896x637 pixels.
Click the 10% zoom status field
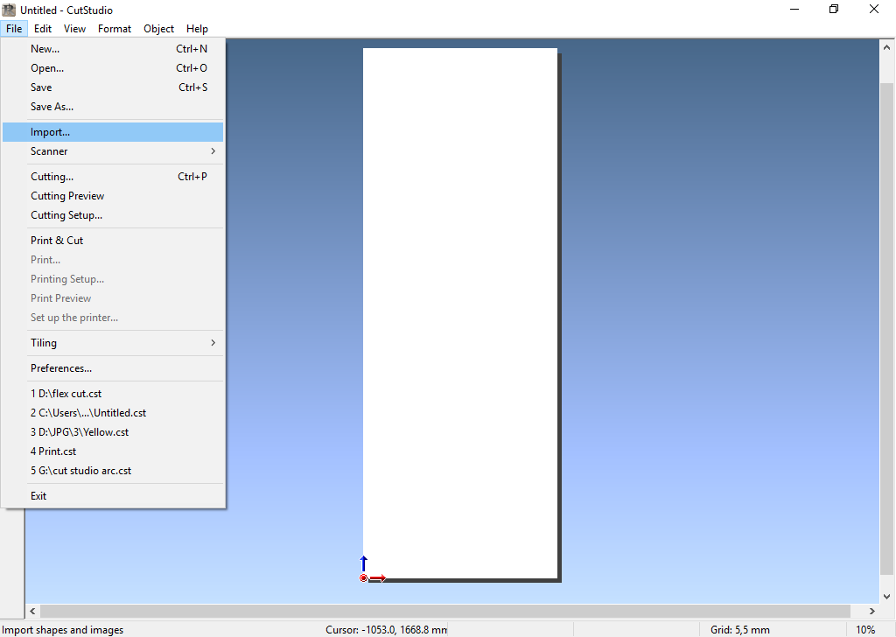point(865,630)
